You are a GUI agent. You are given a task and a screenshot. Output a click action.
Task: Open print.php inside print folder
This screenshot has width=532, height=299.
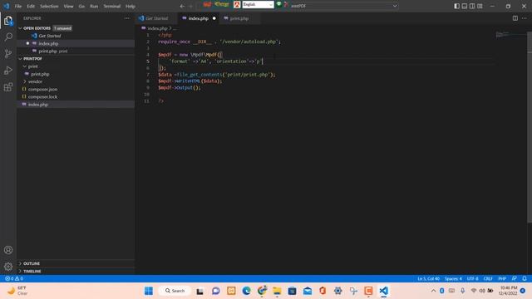click(76, 74)
